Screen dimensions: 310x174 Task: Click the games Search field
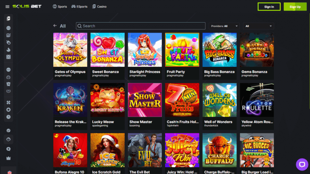140,26
